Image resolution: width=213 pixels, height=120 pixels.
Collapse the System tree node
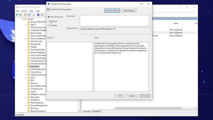pos(23,19)
